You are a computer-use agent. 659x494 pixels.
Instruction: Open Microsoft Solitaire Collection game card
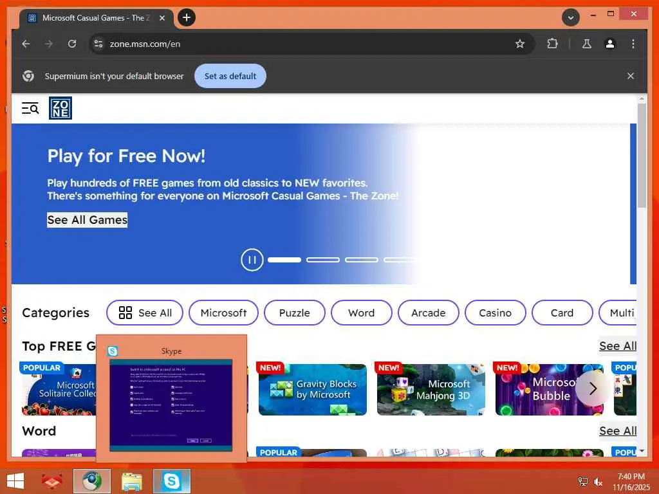coord(59,389)
